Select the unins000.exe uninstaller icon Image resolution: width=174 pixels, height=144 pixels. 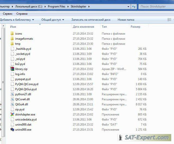click(12, 130)
